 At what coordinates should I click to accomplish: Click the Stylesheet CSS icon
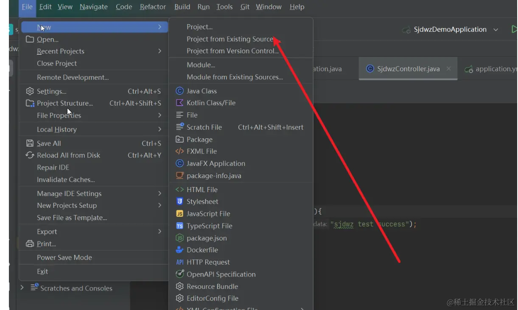pyautogui.click(x=179, y=201)
